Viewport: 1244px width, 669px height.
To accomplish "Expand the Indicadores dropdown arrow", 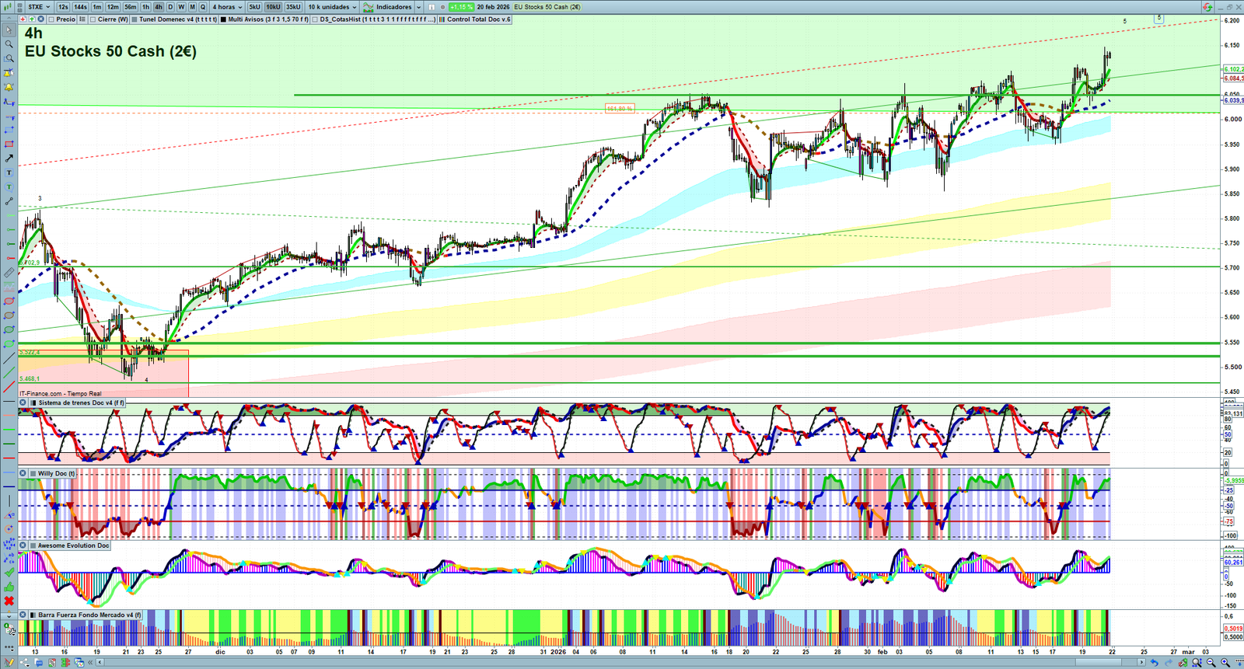I will click(x=418, y=7).
